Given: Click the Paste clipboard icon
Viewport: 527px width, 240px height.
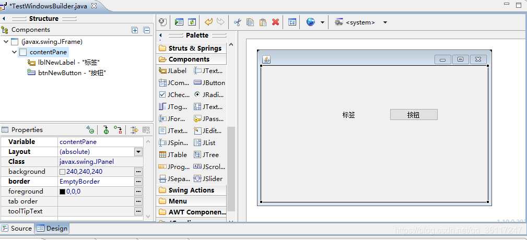Looking at the screenshot, I should [x=263, y=22].
